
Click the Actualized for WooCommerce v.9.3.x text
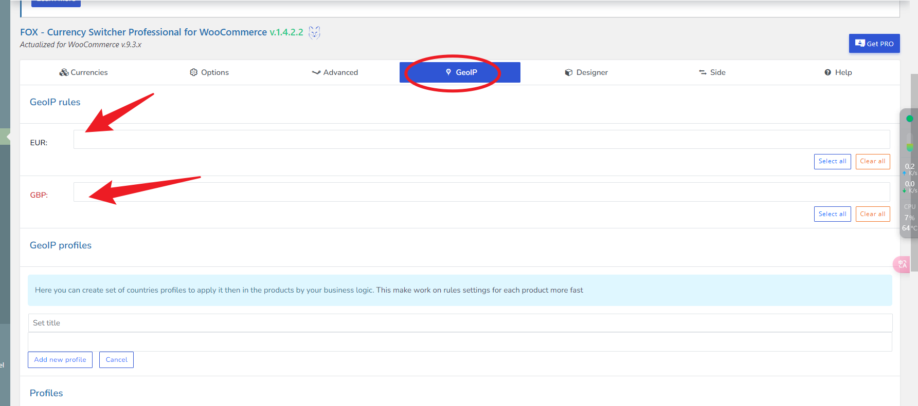(x=81, y=45)
